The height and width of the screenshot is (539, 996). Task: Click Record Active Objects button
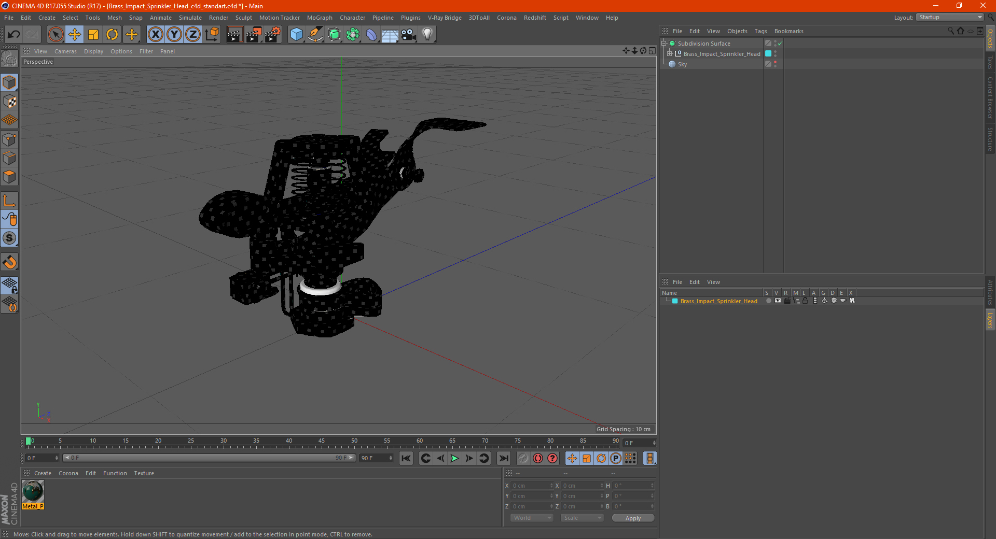click(523, 458)
